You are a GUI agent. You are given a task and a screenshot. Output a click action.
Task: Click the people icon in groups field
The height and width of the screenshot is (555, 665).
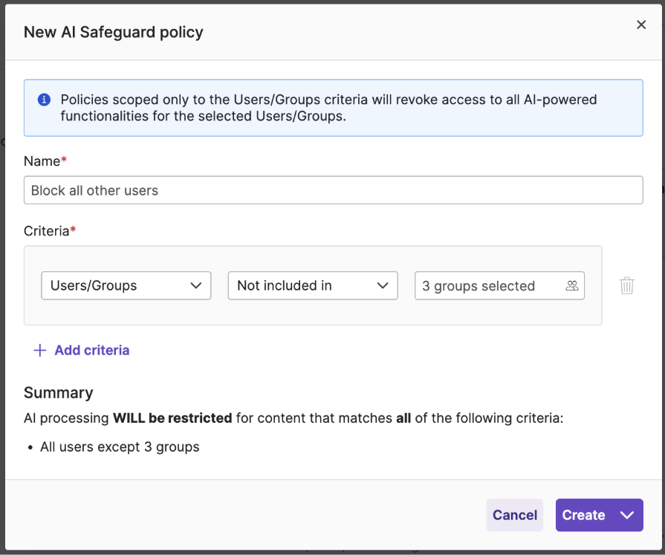coord(571,285)
